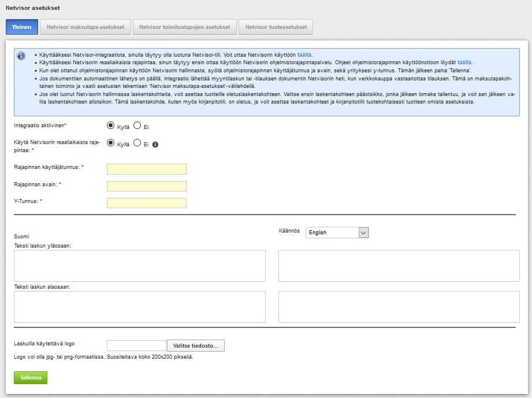
Task: Select Ei for Netvisorin reaaliaikaista rajapintaa
Action: tap(137, 143)
